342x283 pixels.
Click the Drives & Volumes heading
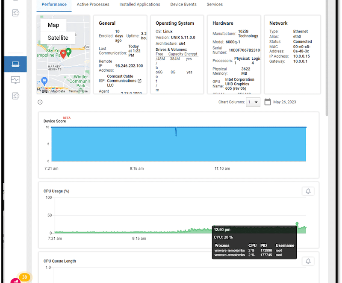171,50
